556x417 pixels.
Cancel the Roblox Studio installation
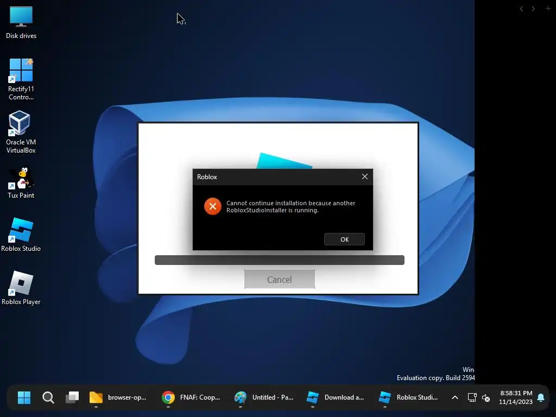[280, 280]
